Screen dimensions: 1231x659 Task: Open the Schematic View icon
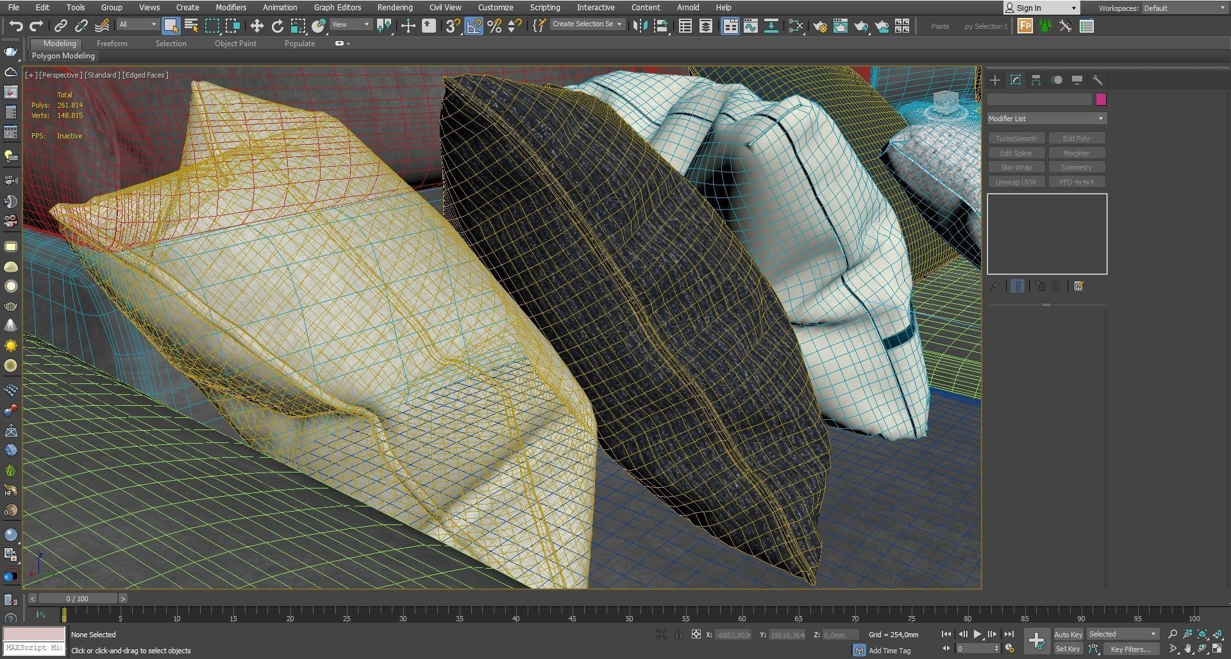point(771,26)
